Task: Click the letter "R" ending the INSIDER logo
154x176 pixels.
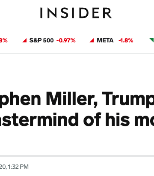Action: pyautogui.click(x=107, y=13)
